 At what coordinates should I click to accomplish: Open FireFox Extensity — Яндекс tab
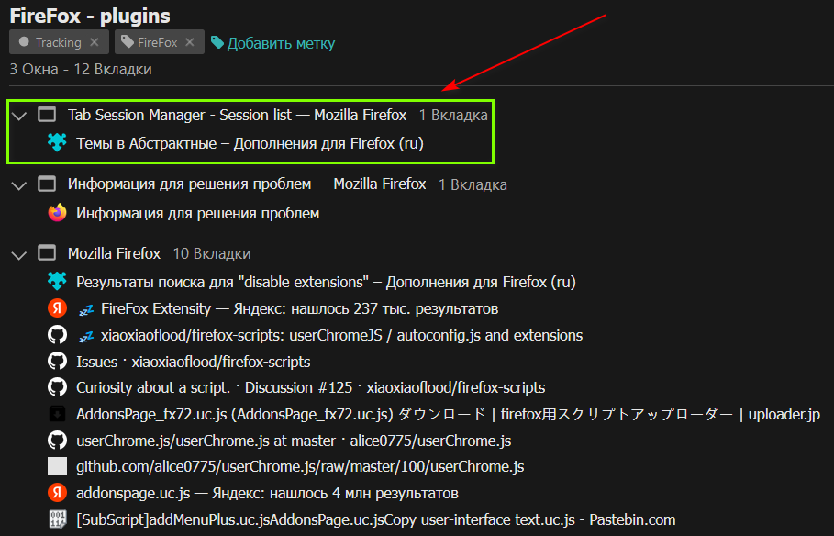(x=299, y=308)
